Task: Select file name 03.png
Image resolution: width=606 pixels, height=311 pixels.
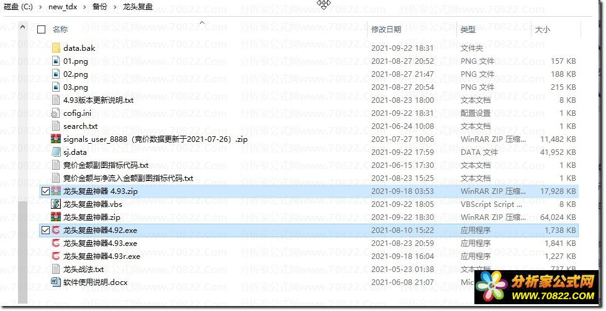Action: click(76, 87)
